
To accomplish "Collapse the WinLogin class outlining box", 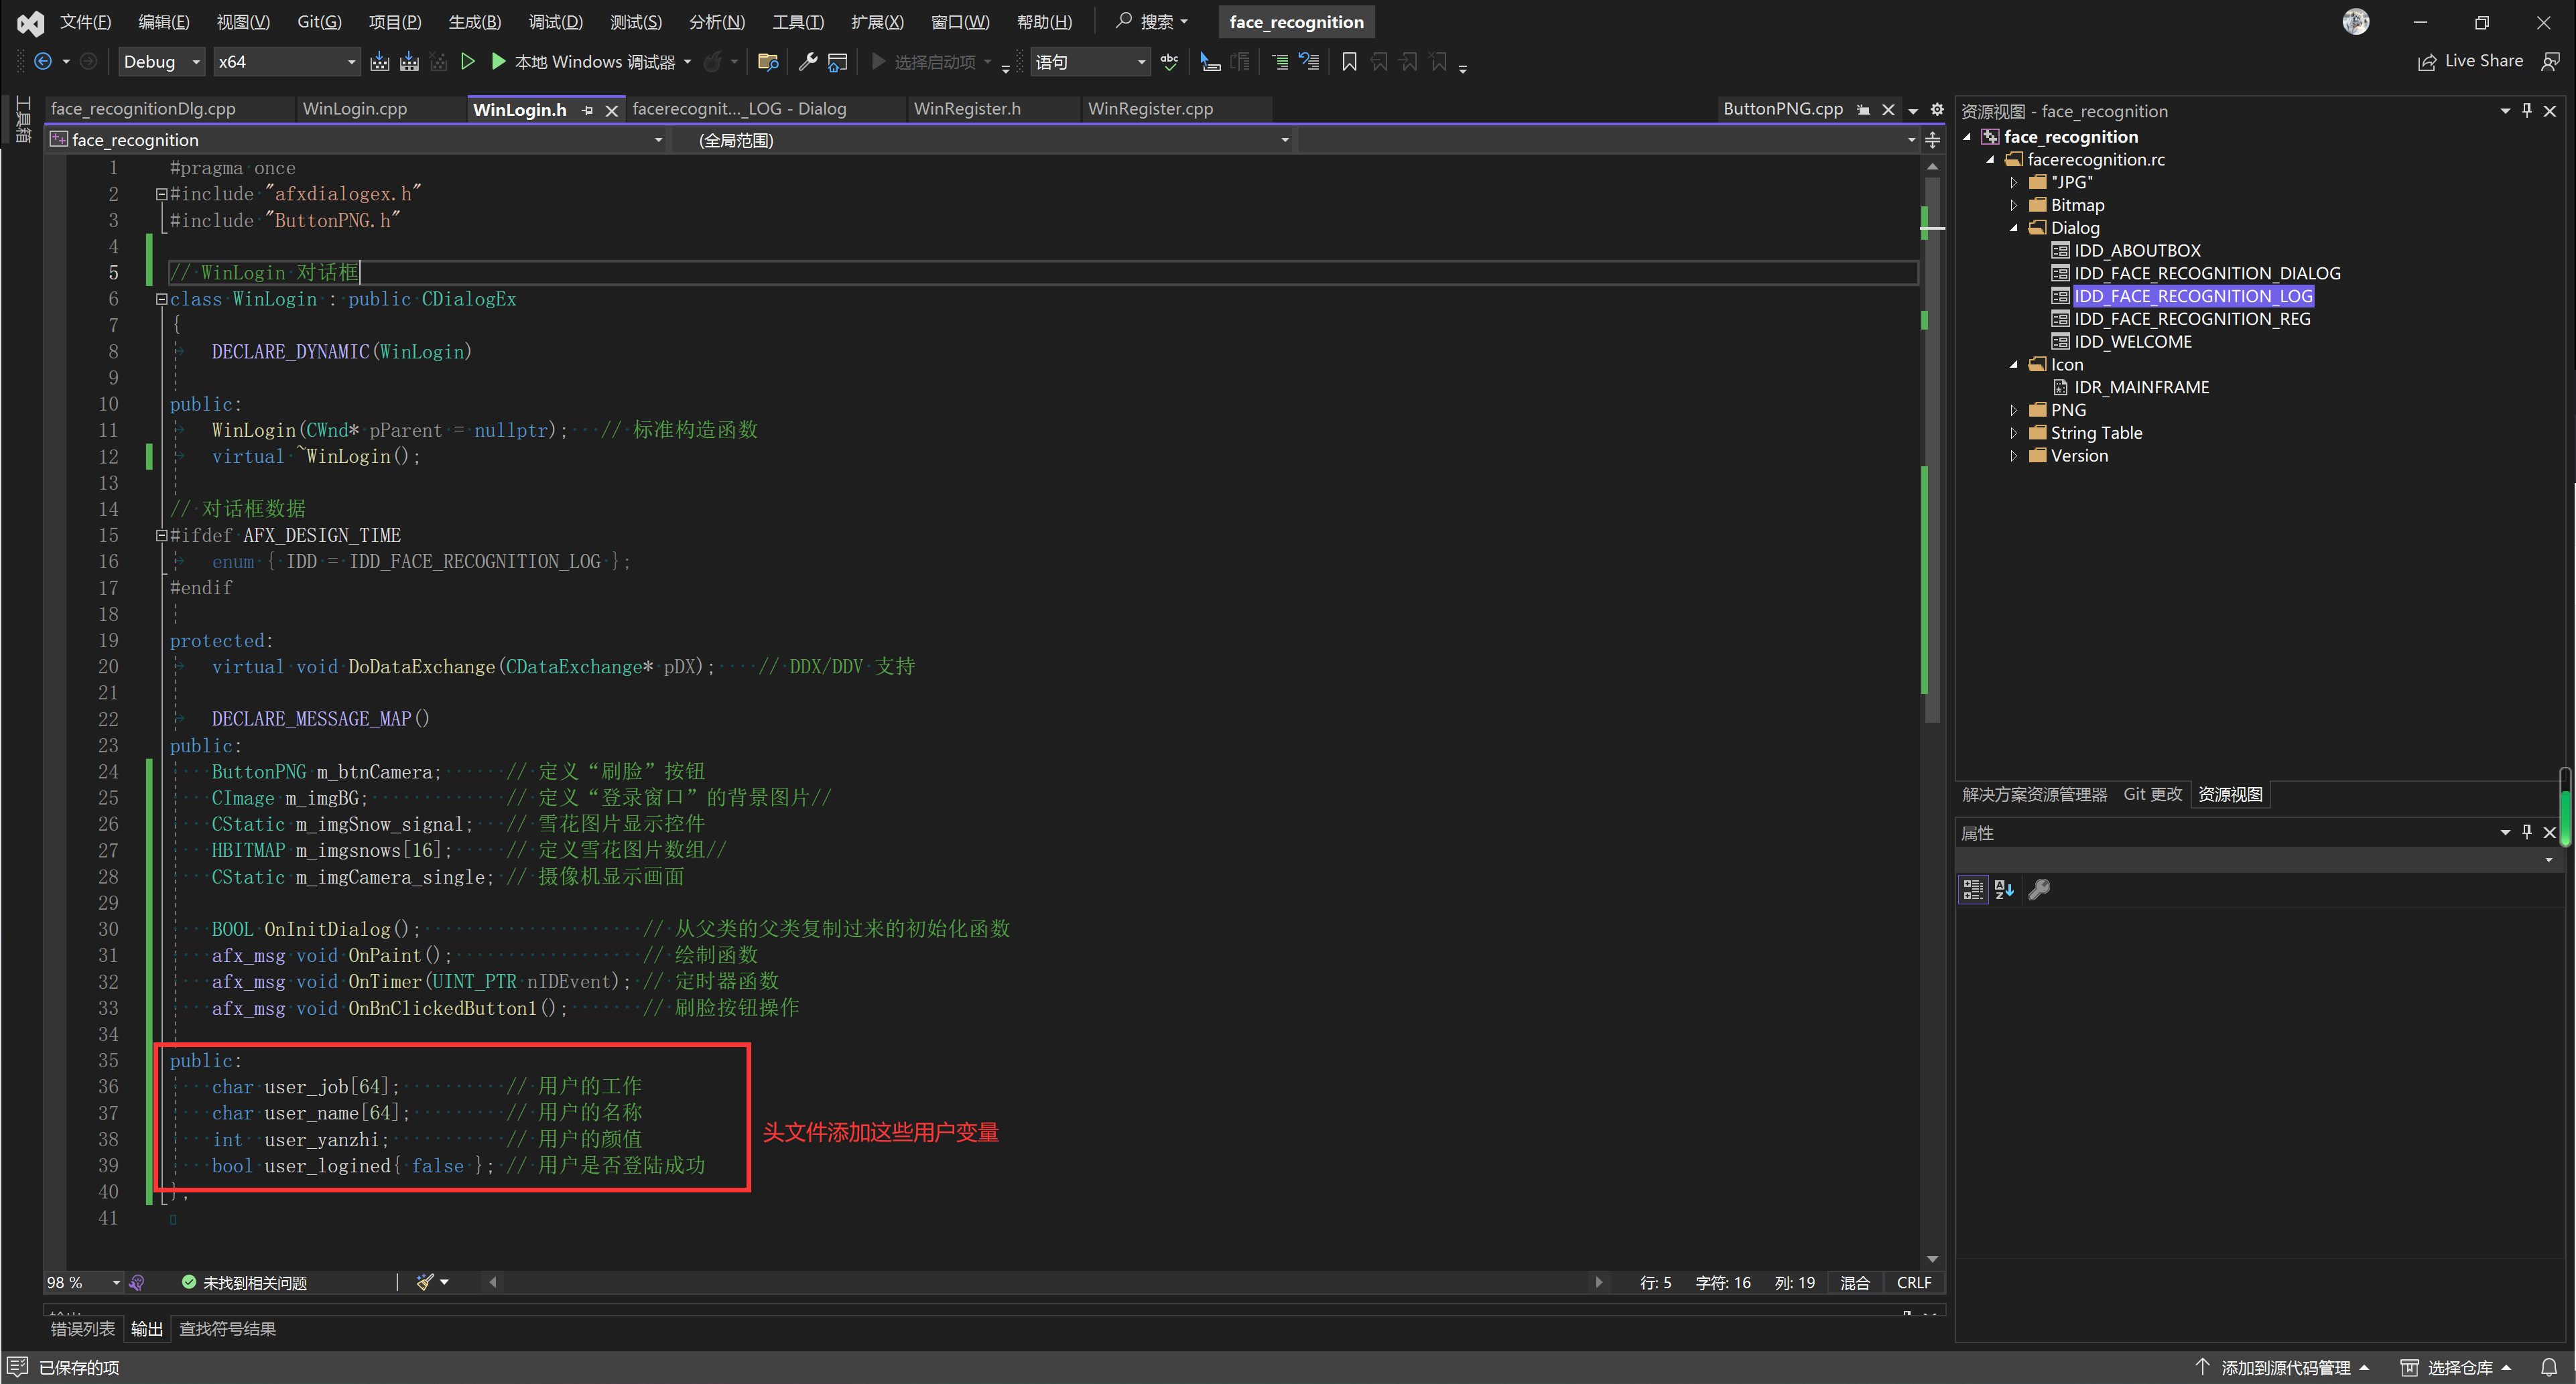I will [161, 299].
